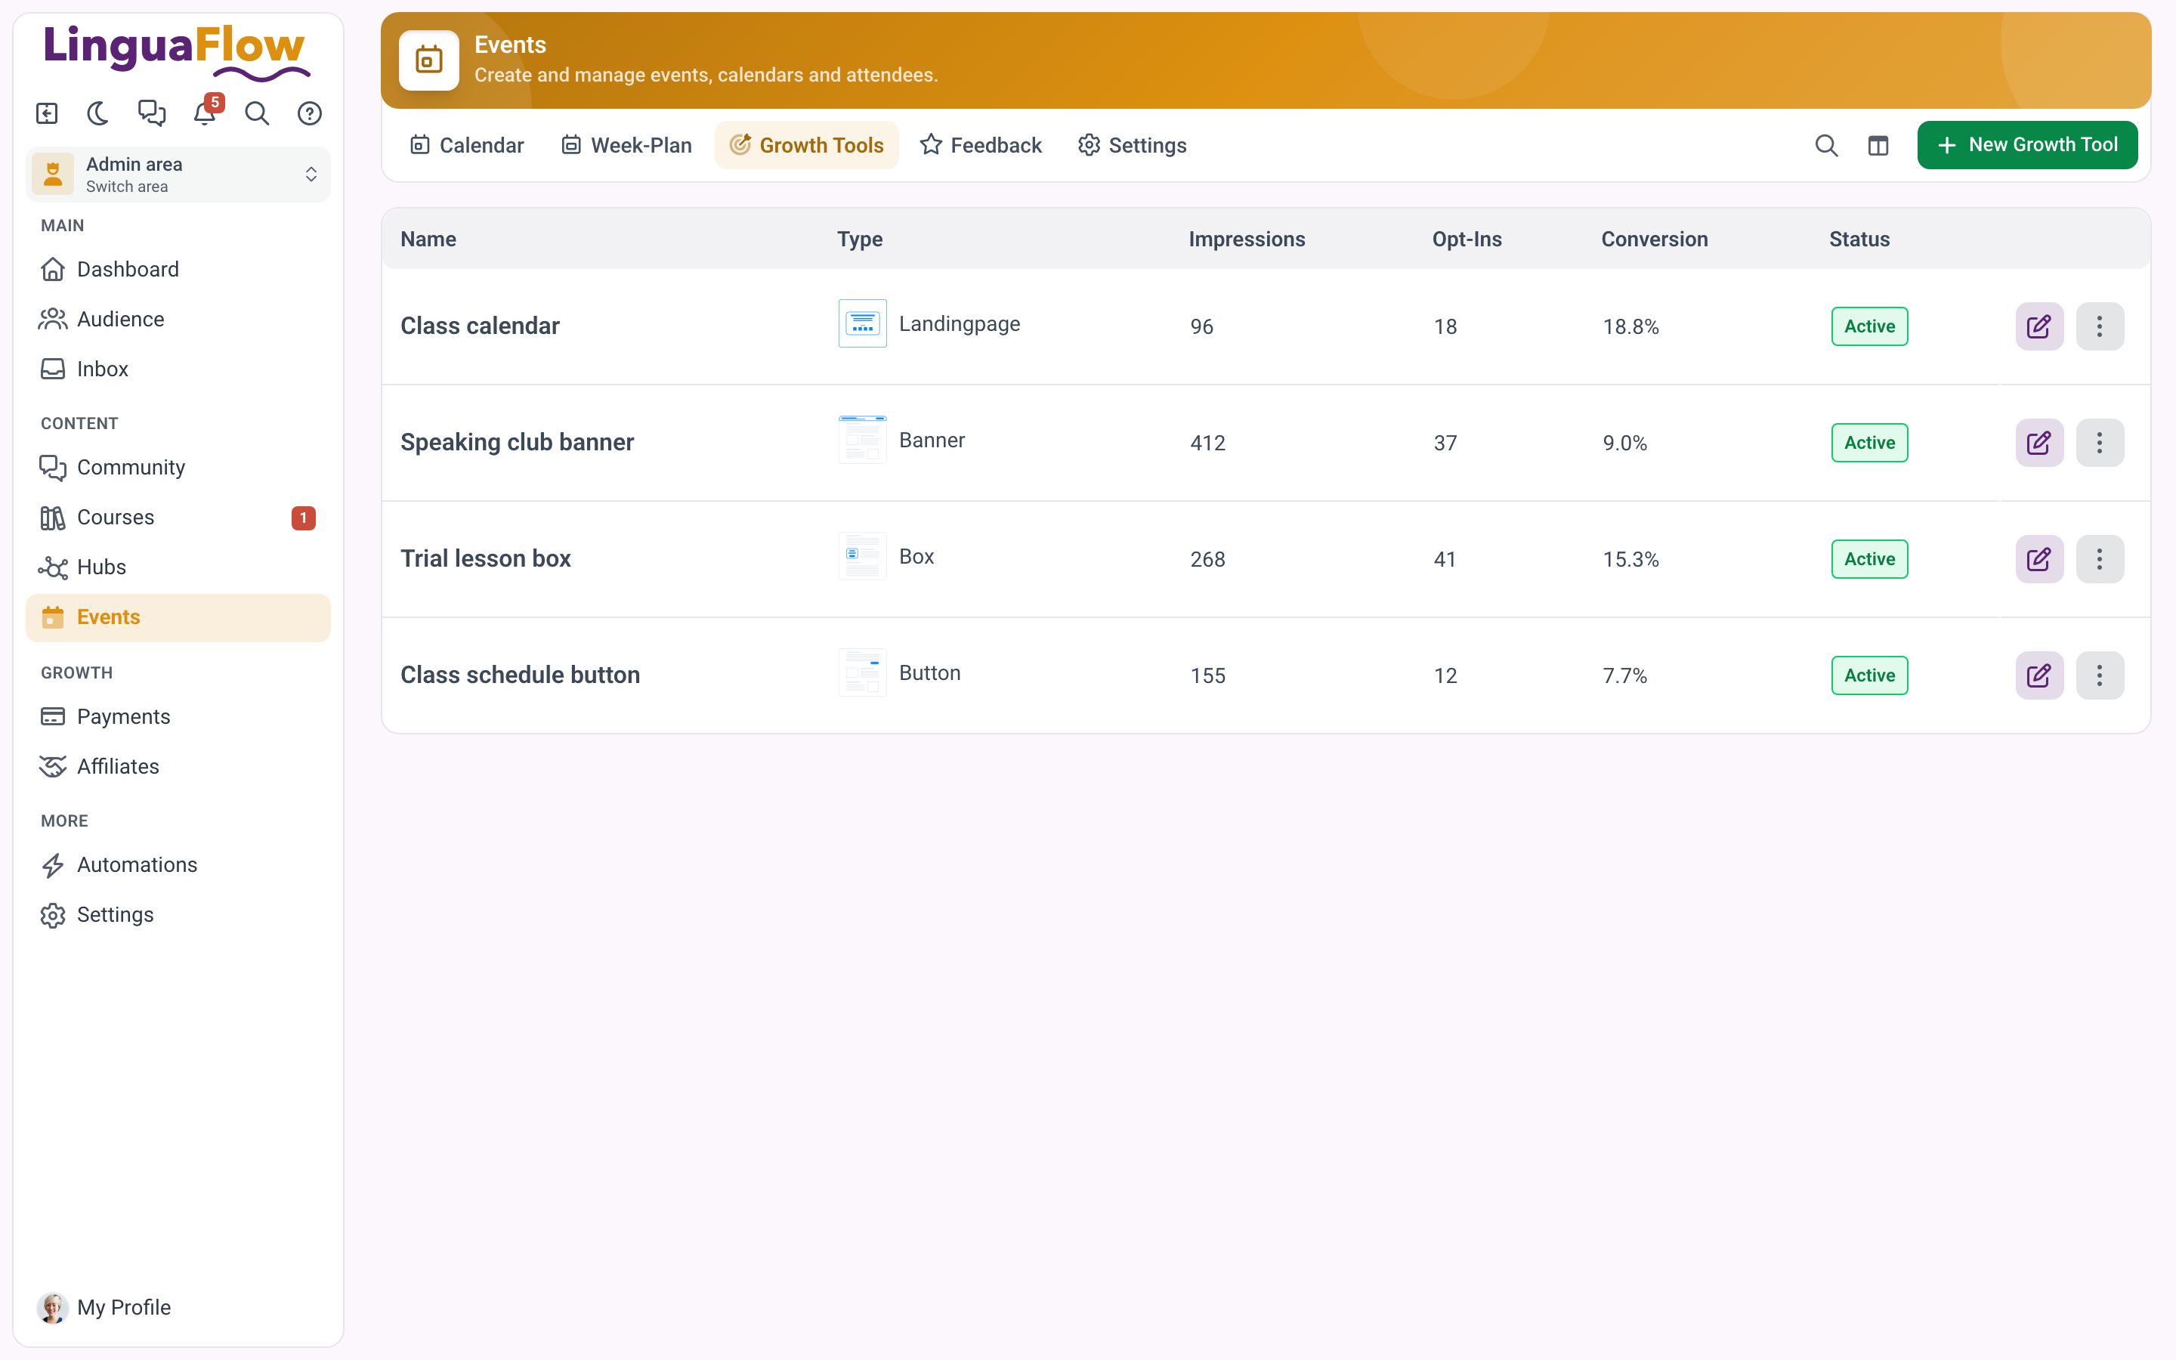Image resolution: width=2176 pixels, height=1360 pixels.
Task: Open Audience section
Action: [x=178, y=318]
